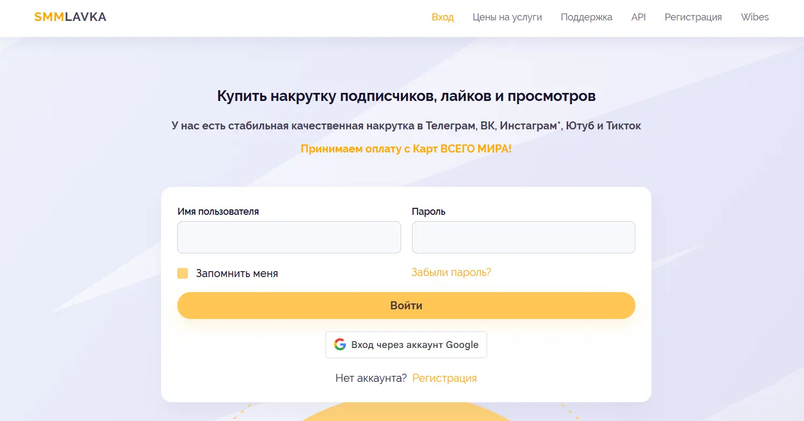Click the У нас есть стабильная subtitle

406,126
